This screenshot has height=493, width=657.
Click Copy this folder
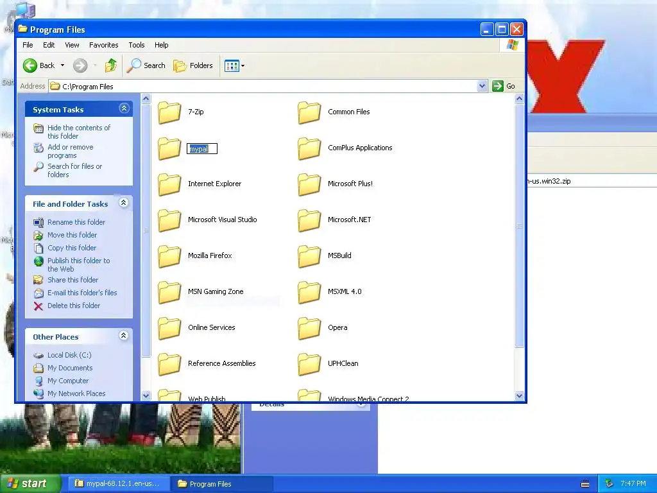click(71, 248)
